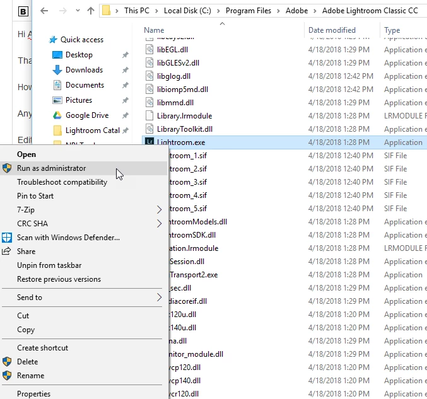Expand chevron after Local Disk (C:) breadcrumb
Image resolution: width=427 pixels, height=399 pixels.
(x=218, y=11)
